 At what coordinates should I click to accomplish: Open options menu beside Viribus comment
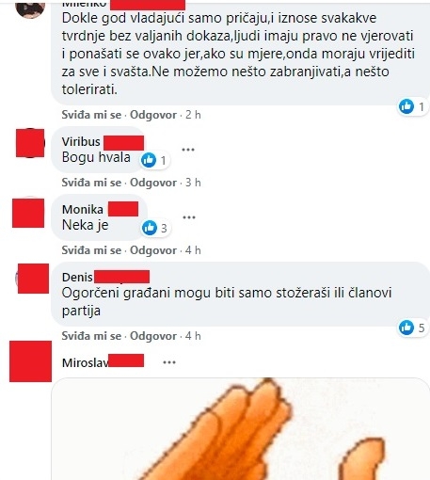pos(188,150)
